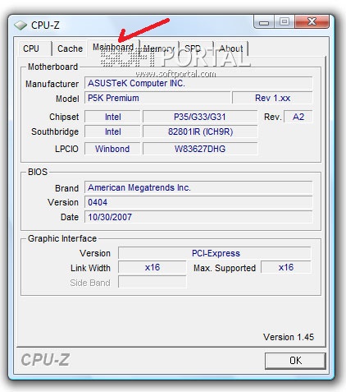
Task: Maximize the CPU-Z window
Action: [x=285, y=21]
